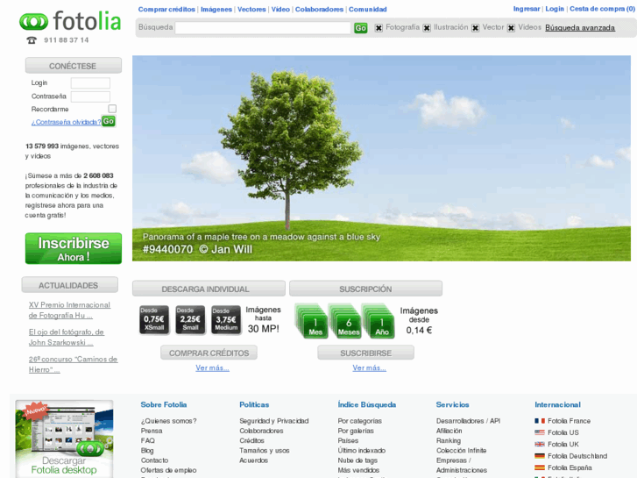
Task: Open Por categorías footer link
Action: click(x=359, y=421)
